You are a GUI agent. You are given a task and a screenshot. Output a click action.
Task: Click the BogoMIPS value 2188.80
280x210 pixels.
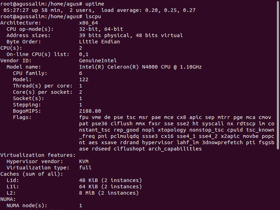pos(90,111)
